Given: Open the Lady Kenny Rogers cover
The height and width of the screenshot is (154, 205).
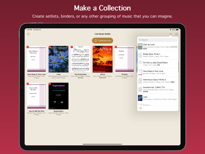Looking at the screenshot, I should pos(58,59).
